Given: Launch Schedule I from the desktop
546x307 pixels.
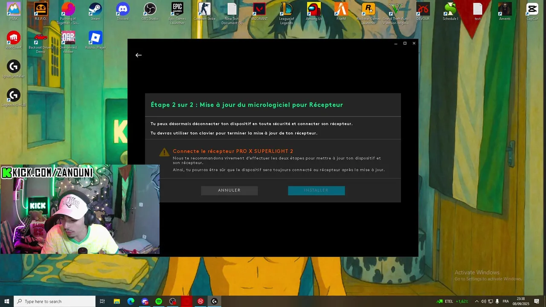Looking at the screenshot, I should 450,12.
